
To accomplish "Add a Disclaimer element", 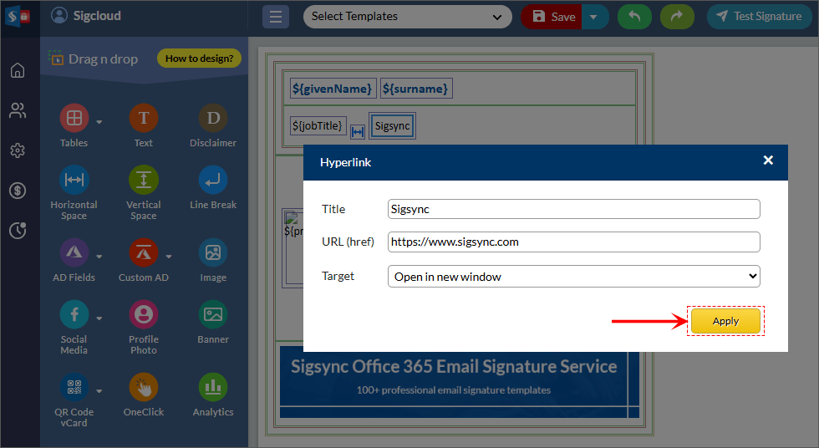I will (213, 119).
